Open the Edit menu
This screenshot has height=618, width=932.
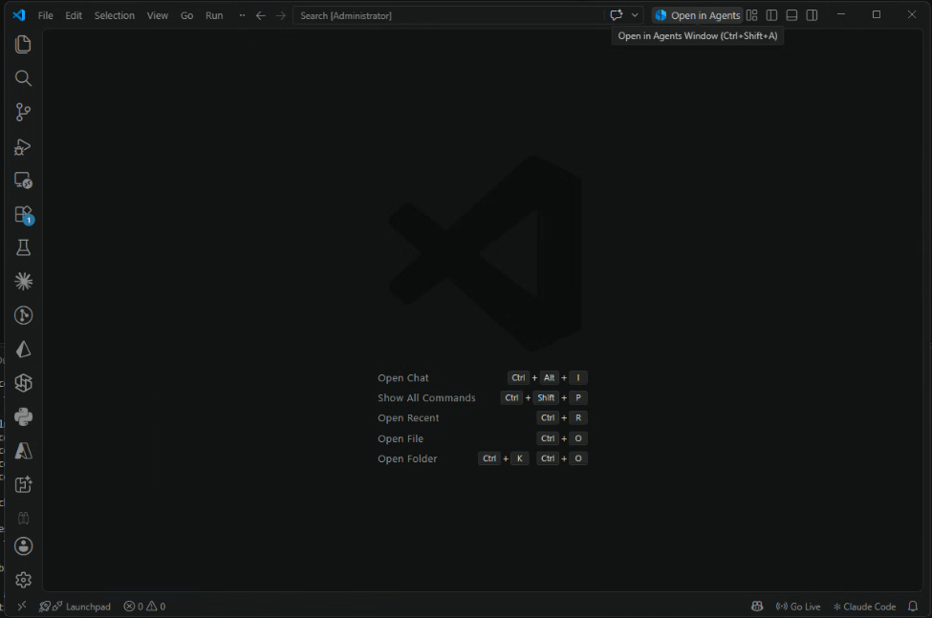[x=74, y=15]
